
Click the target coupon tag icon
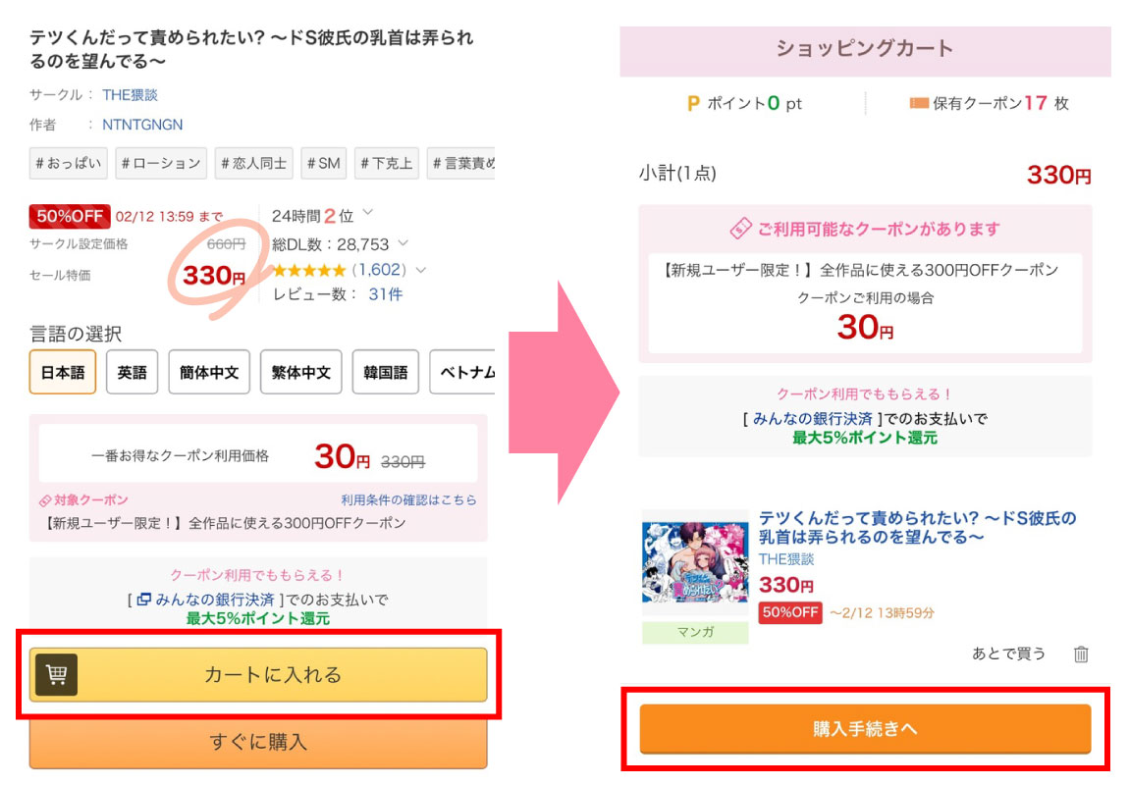[x=45, y=500]
